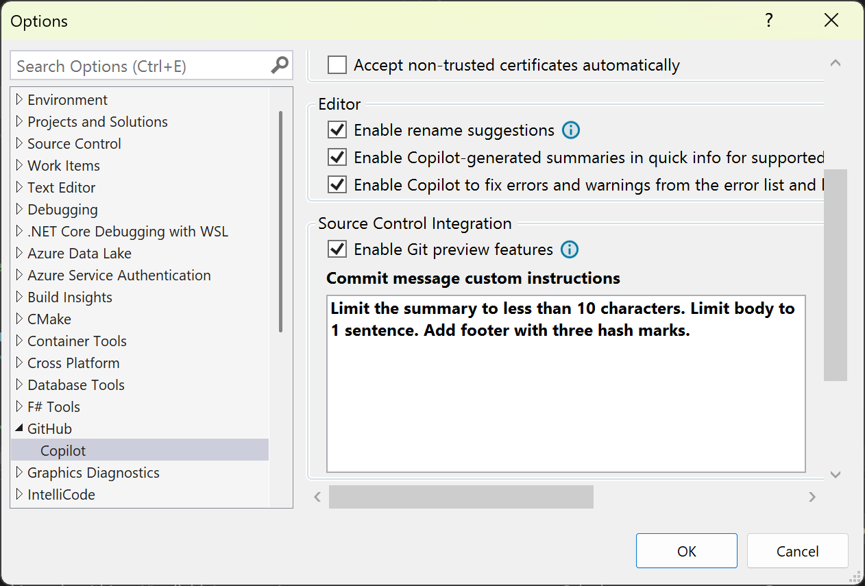Select Copilot under GitHub
Image resolution: width=865 pixels, height=586 pixels.
[x=64, y=450]
